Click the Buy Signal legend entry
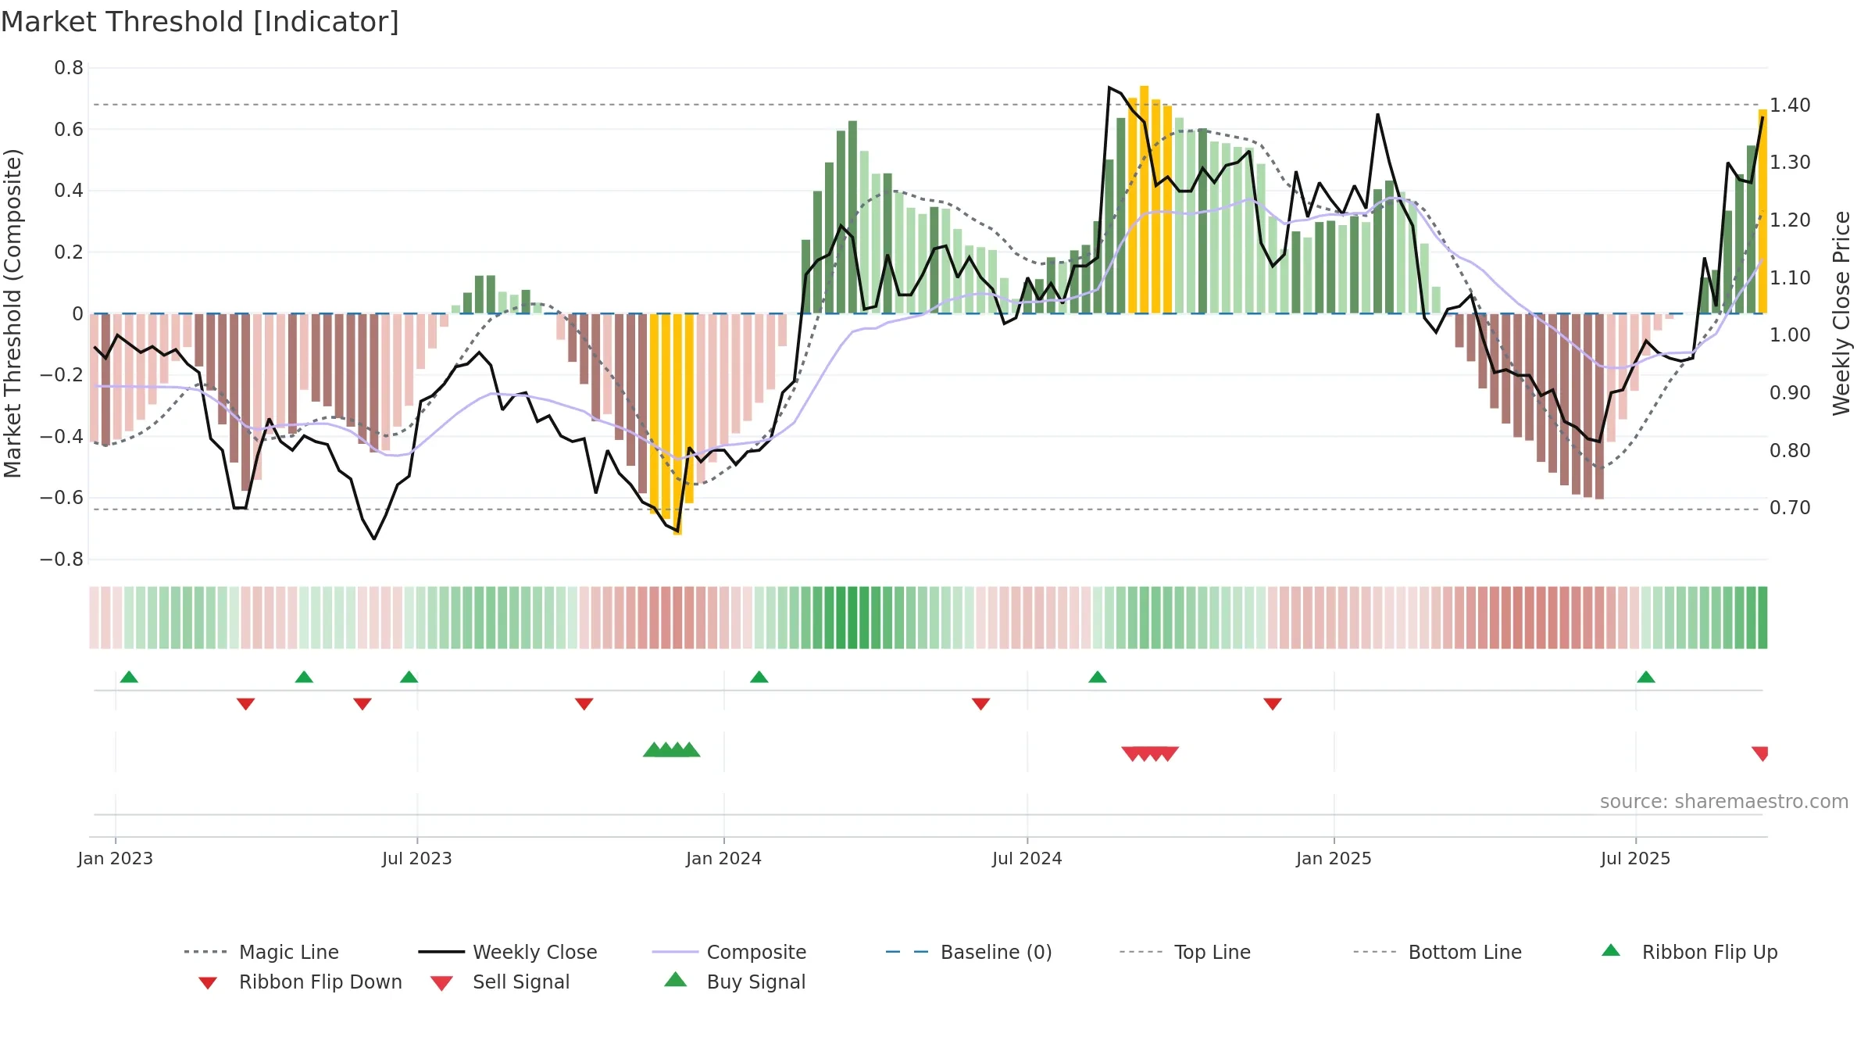The image size is (1875, 1055). 734,982
